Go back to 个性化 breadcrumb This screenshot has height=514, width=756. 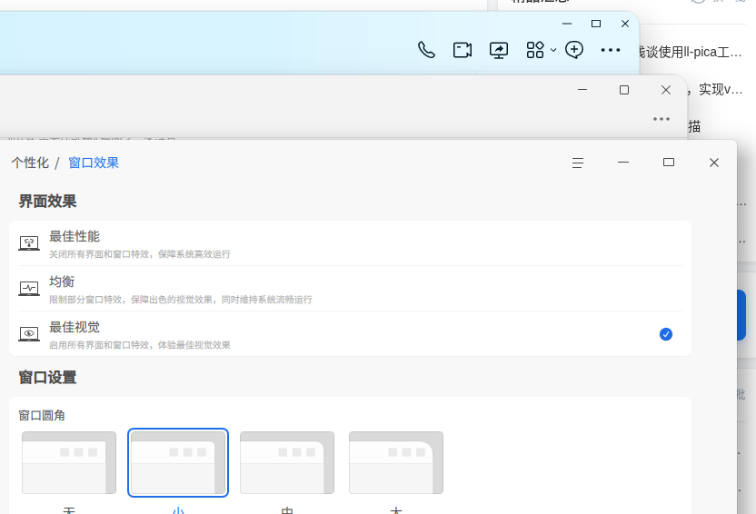pos(30,163)
